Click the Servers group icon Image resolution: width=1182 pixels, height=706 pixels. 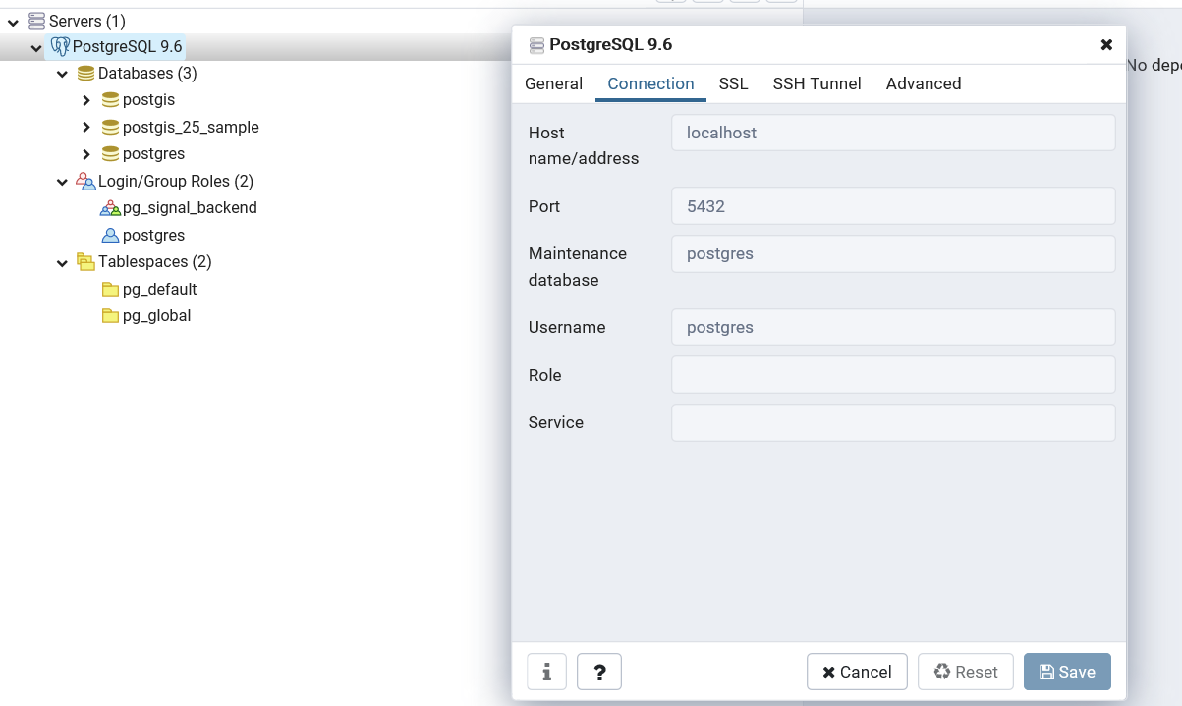click(37, 21)
